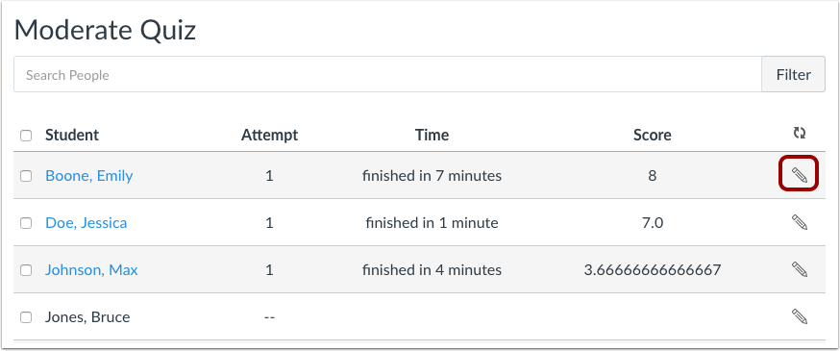The image size is (840, 351).
Task: Click the Filter button
Action: point(794,74)
